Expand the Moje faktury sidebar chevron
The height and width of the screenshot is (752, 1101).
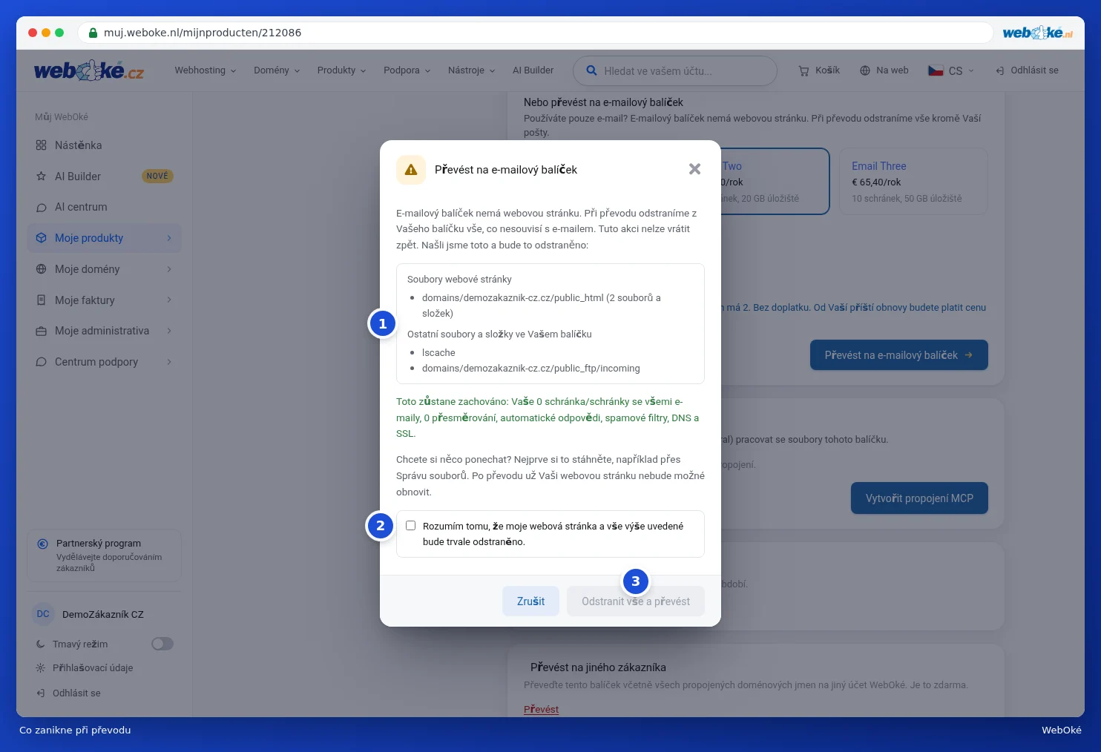(169, 300)
